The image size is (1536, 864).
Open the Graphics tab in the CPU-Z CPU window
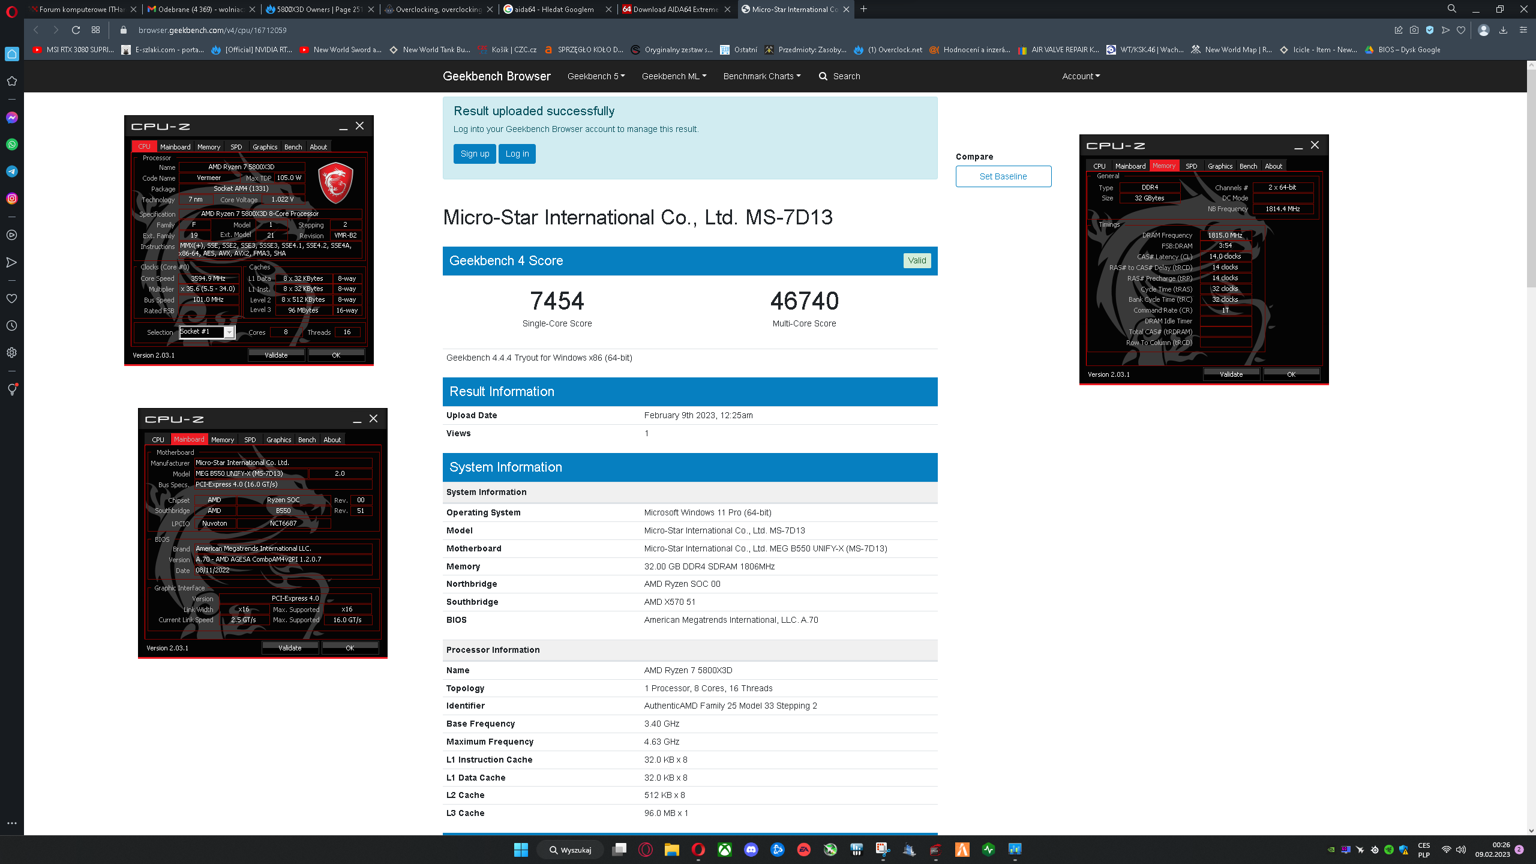pyautogui.click(x=265, y=147)
